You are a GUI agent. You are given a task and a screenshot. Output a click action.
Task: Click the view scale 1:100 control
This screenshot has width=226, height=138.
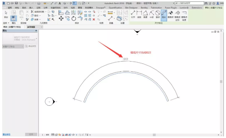tap(45, 135)
